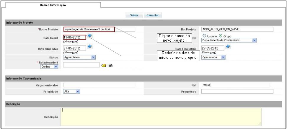This screenshot has width=287, height=129.
Task: Open calendar picker for Data Inicial
Action: (89, 36)
